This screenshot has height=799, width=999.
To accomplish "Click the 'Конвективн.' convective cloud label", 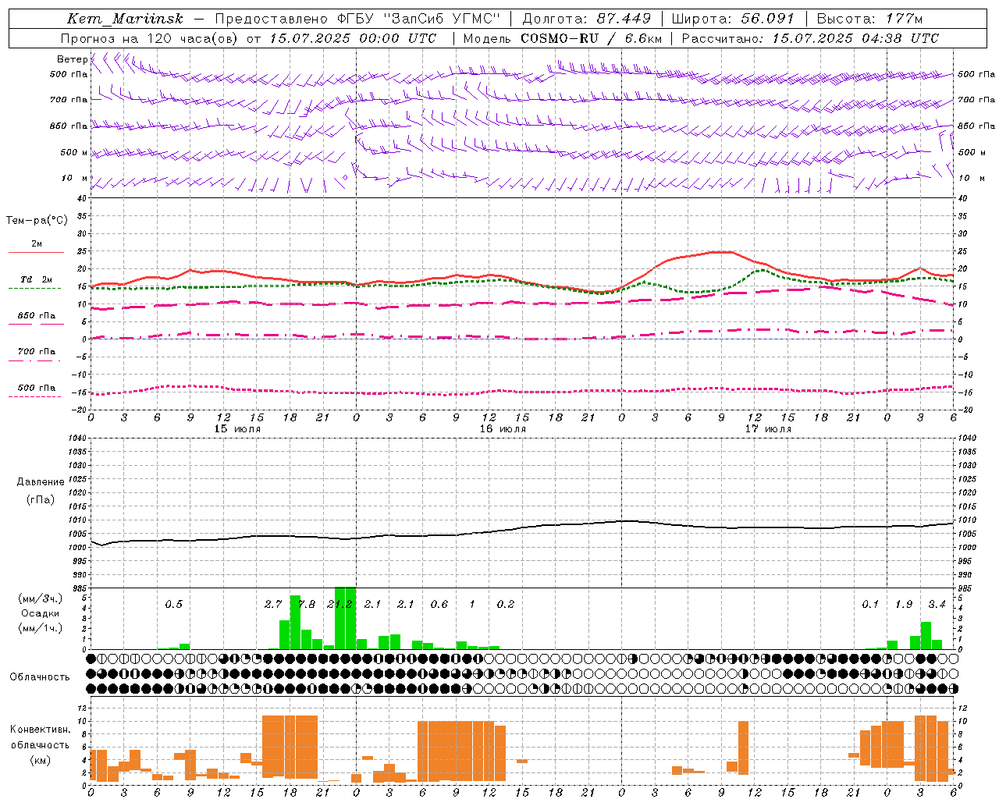I will click(x=41, y=730).
